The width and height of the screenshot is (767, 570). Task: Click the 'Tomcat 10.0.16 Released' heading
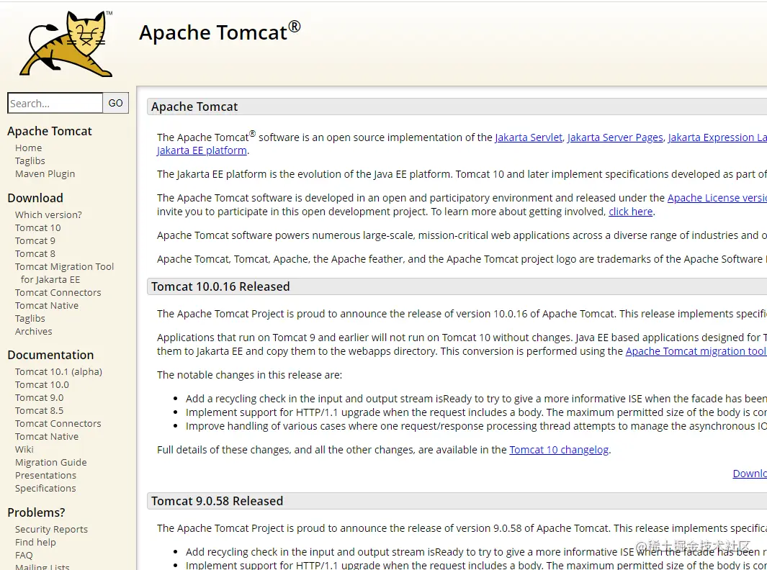(x=220, y=286)
